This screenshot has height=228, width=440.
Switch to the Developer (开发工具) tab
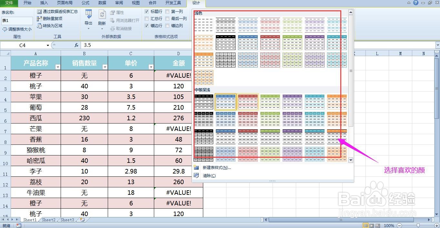[173, 3]
